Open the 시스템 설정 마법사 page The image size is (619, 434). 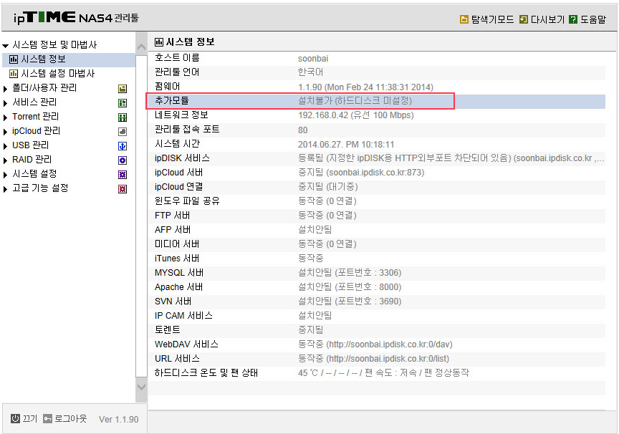[57, 74]
